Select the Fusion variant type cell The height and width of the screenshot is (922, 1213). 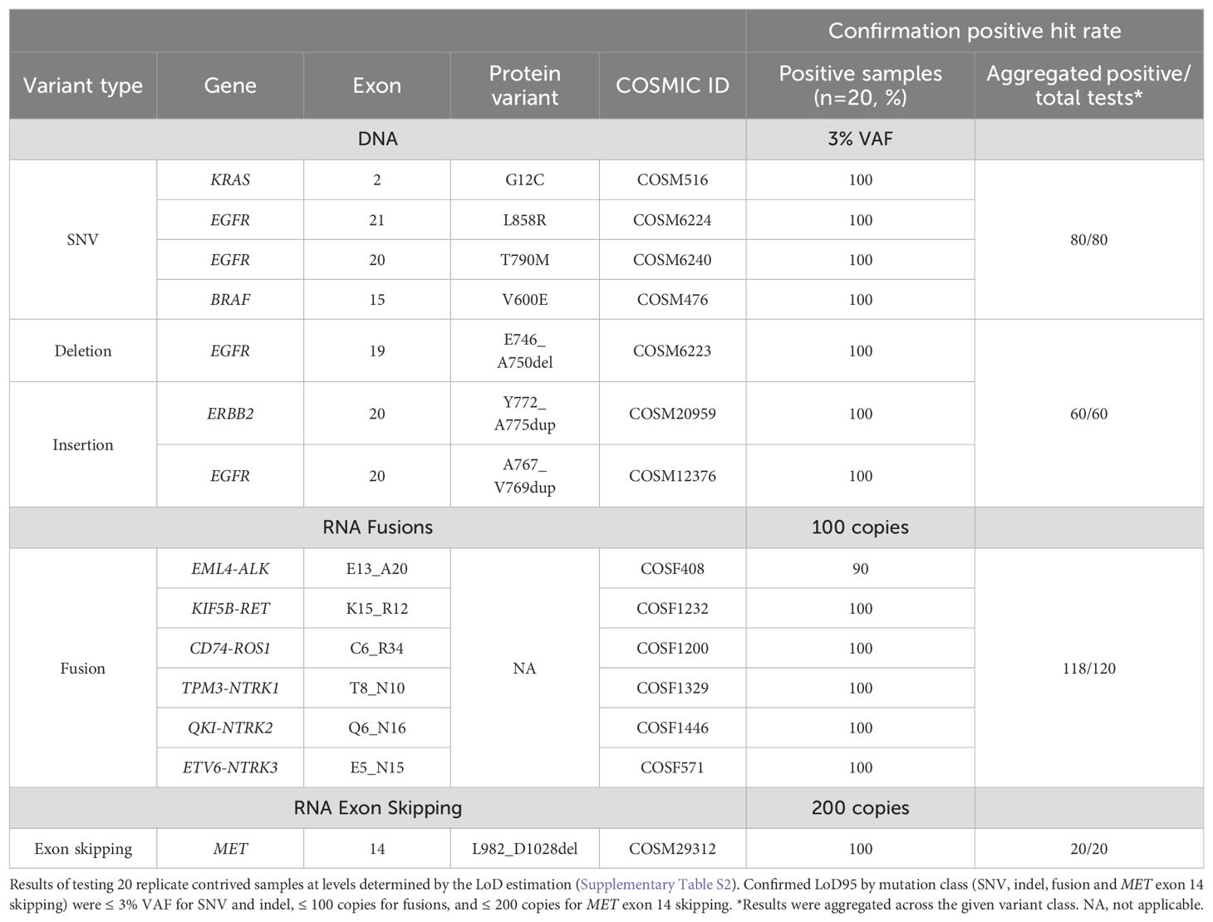[x=83, y=668]
